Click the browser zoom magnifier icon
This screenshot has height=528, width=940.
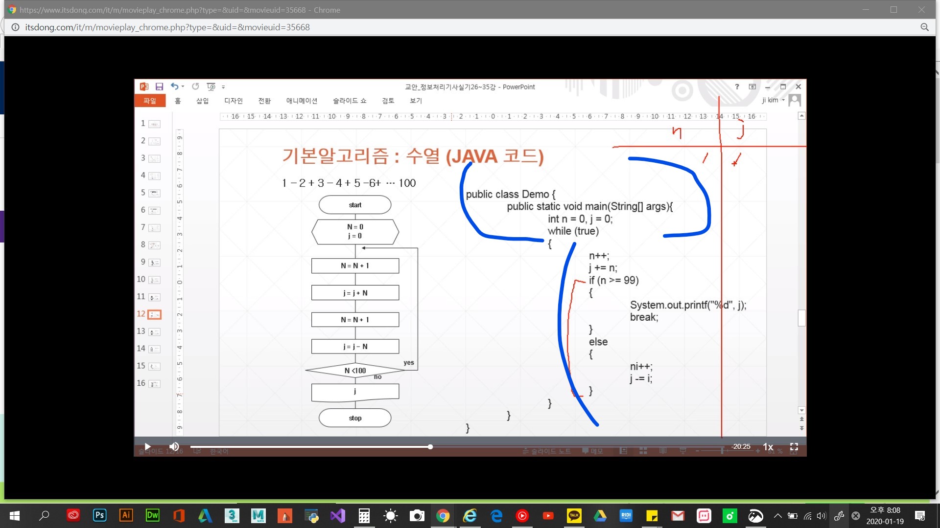(924, 27)
